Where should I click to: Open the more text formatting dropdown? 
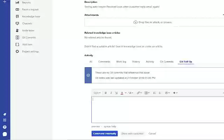pos(131,93)
